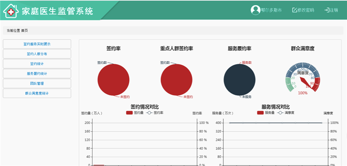Click the 重点人群签约率 pie chart

point(177,80)
